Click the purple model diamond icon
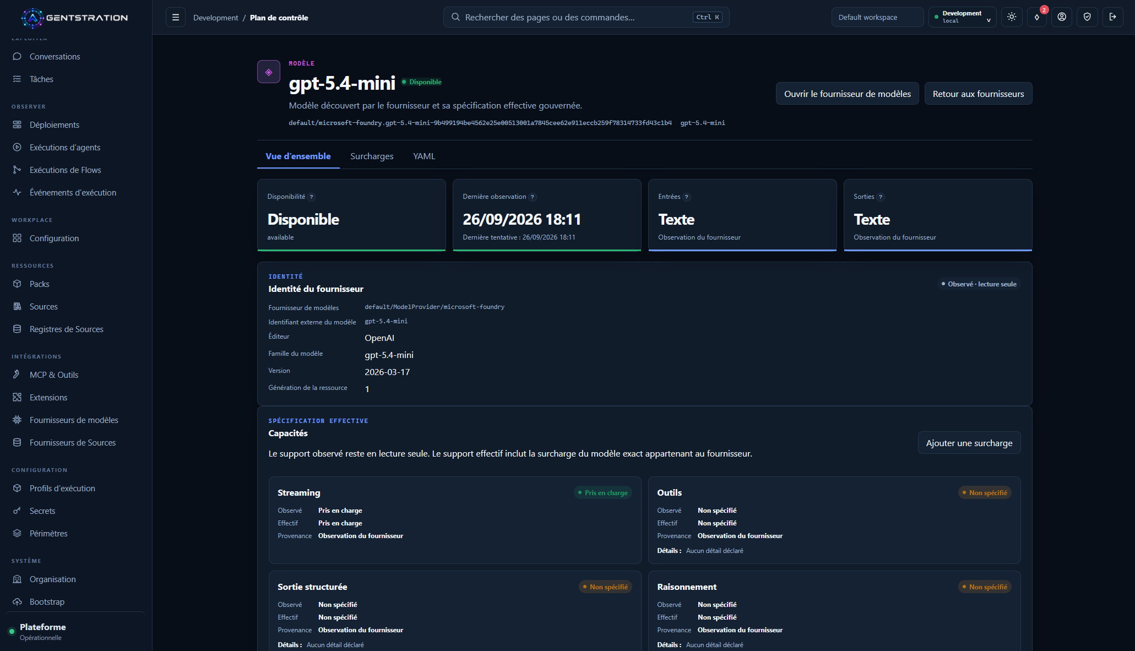Screen dimensions: 1135x651 (269, 72)
